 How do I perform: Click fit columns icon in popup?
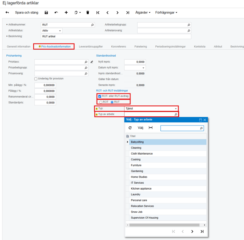click(x=150, y=128)
